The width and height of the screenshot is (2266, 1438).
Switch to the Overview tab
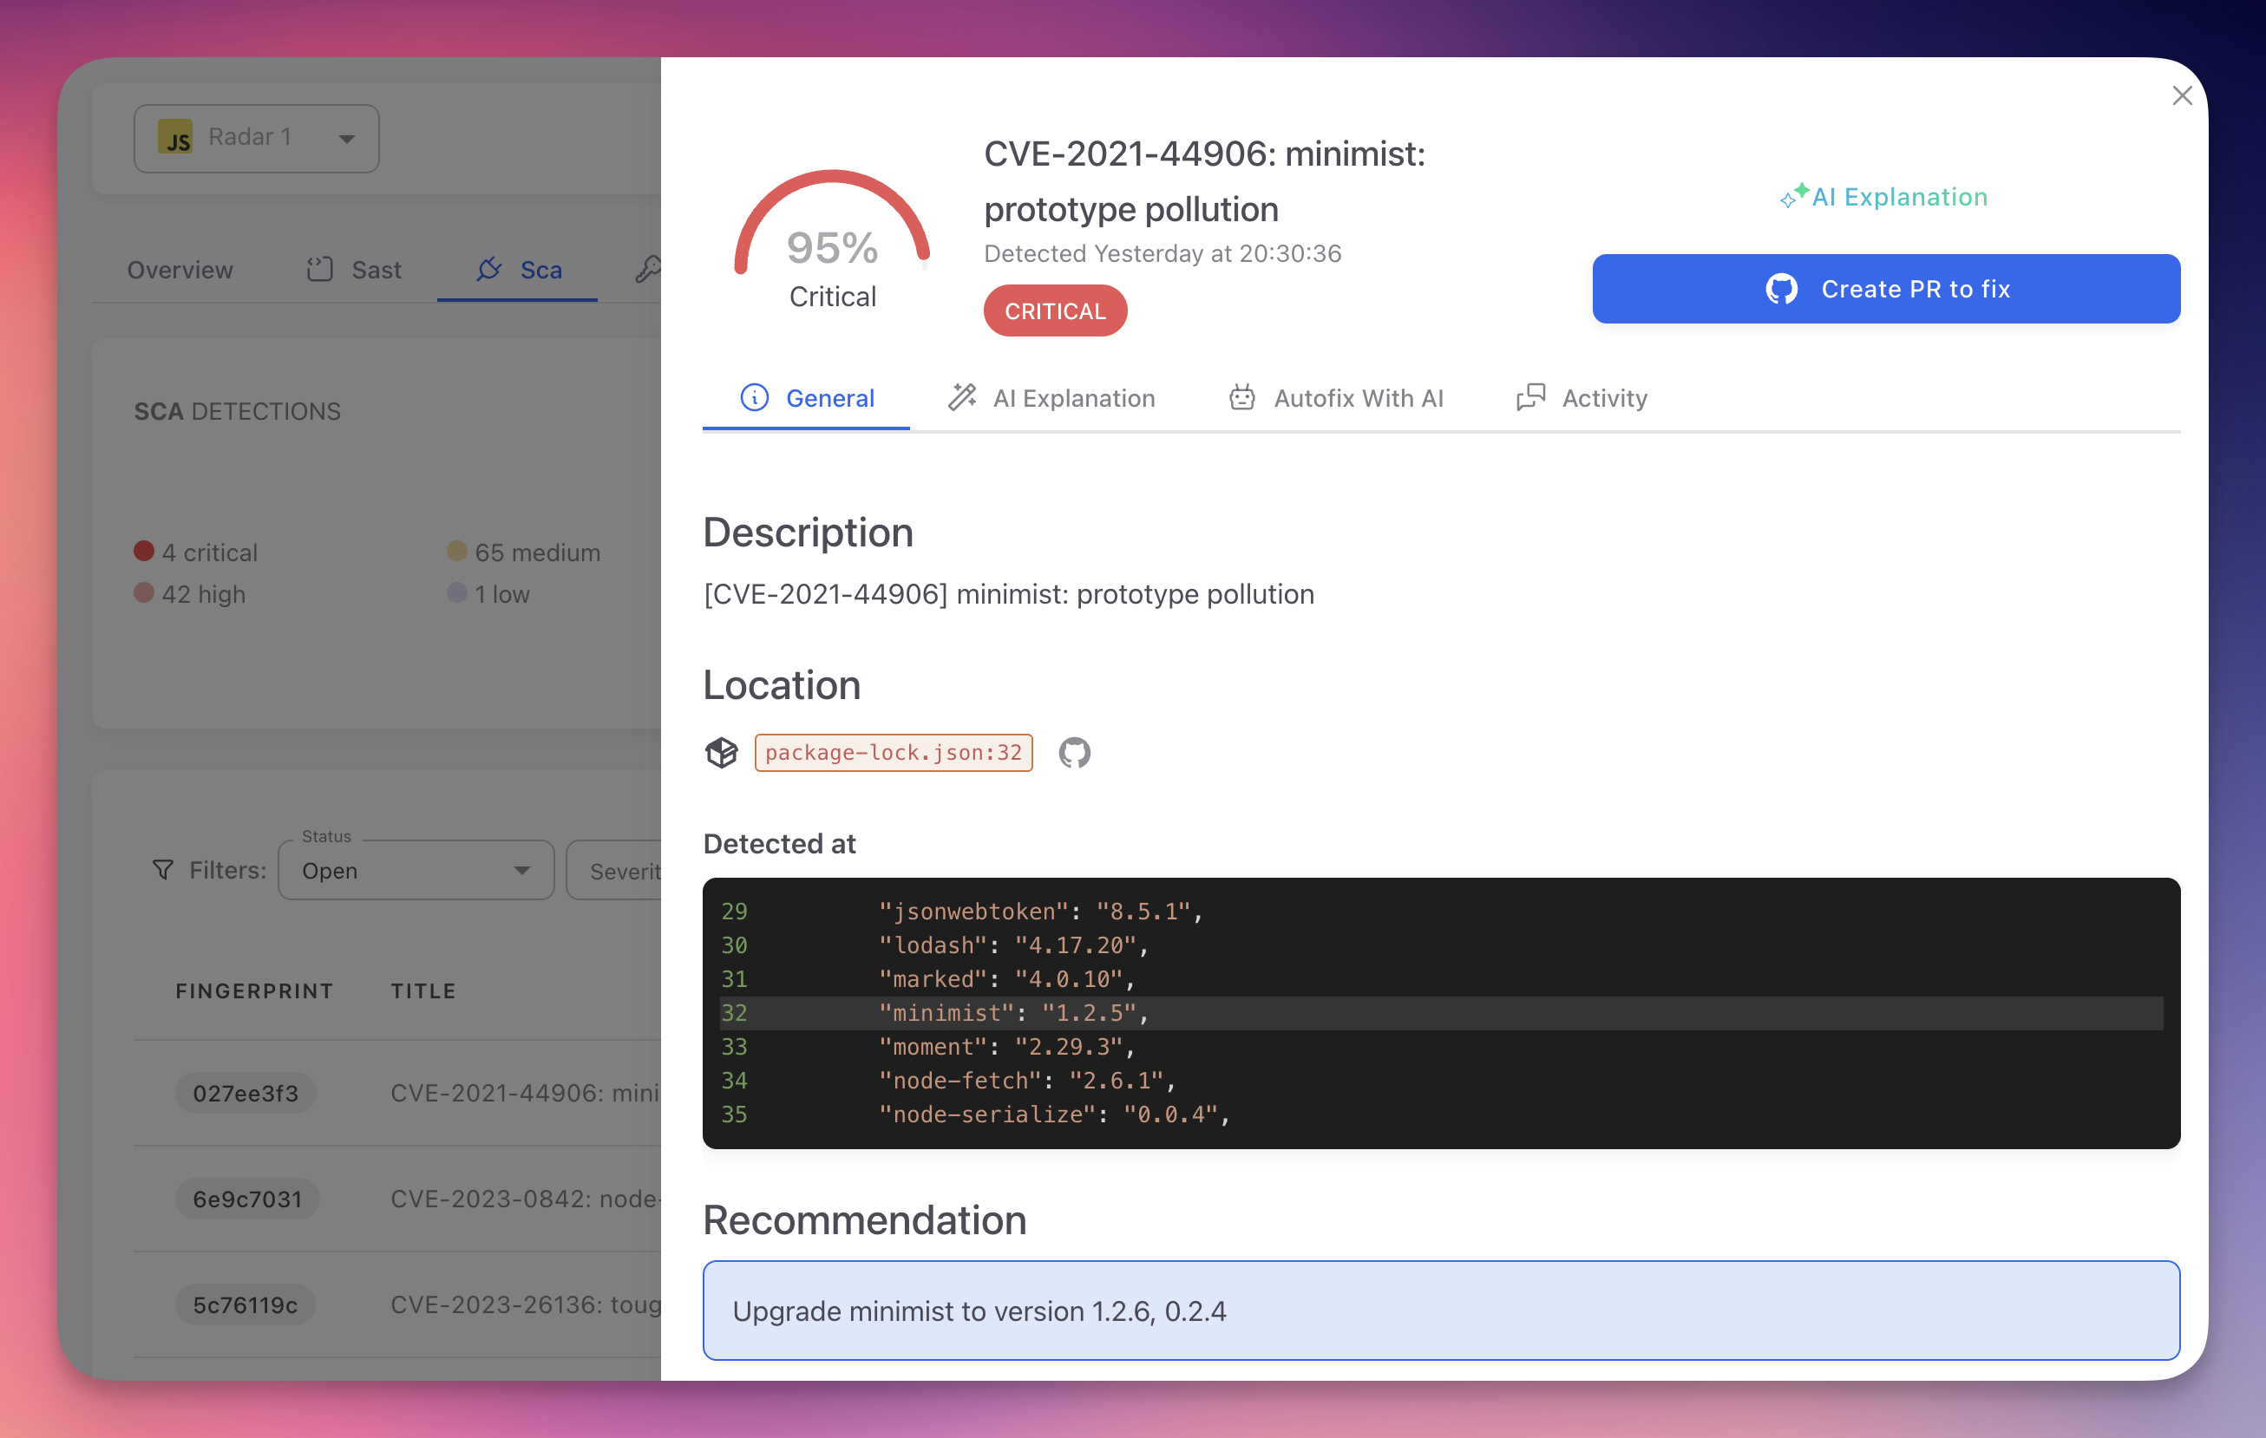click(x=179, y=270)
